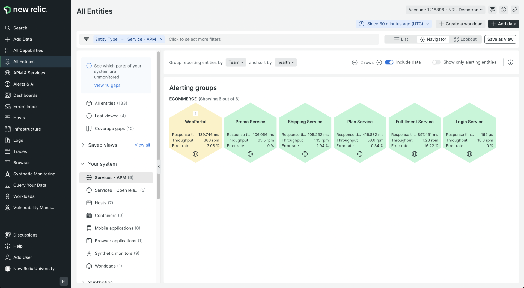Click the feedback speech bubble icon top right
The height and width of the screenshot is (288, 524).
492,10
